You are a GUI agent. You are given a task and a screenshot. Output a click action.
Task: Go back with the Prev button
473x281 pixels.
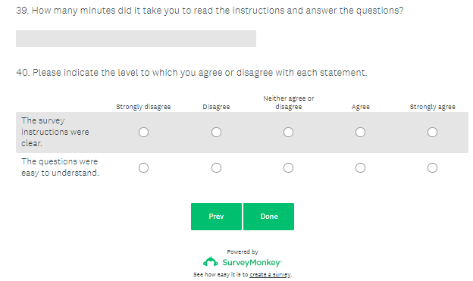pos(216,217)
